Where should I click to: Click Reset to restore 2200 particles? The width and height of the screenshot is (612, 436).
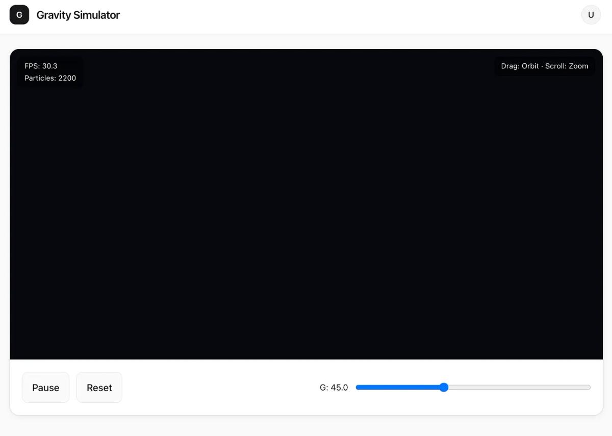click(x=99, y=388)
